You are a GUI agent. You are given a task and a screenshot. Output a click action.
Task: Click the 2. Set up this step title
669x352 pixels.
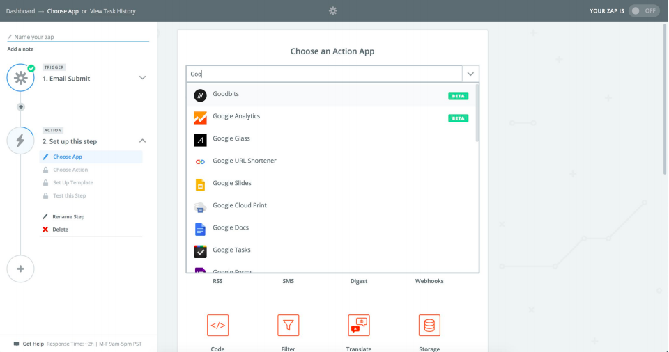tap(70, 141)
